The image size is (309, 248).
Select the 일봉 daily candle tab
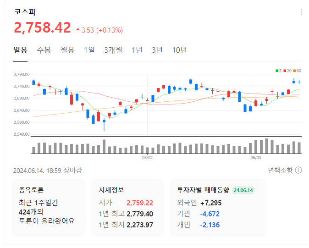pyautogui.click(x=20, y=50)
